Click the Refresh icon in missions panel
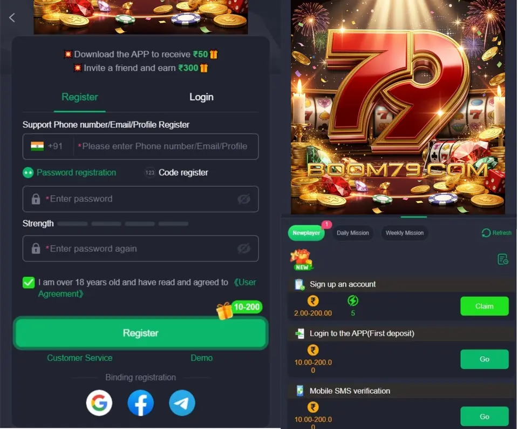The height and width of the screenshot is (429, 518). (x=486, y=233)
